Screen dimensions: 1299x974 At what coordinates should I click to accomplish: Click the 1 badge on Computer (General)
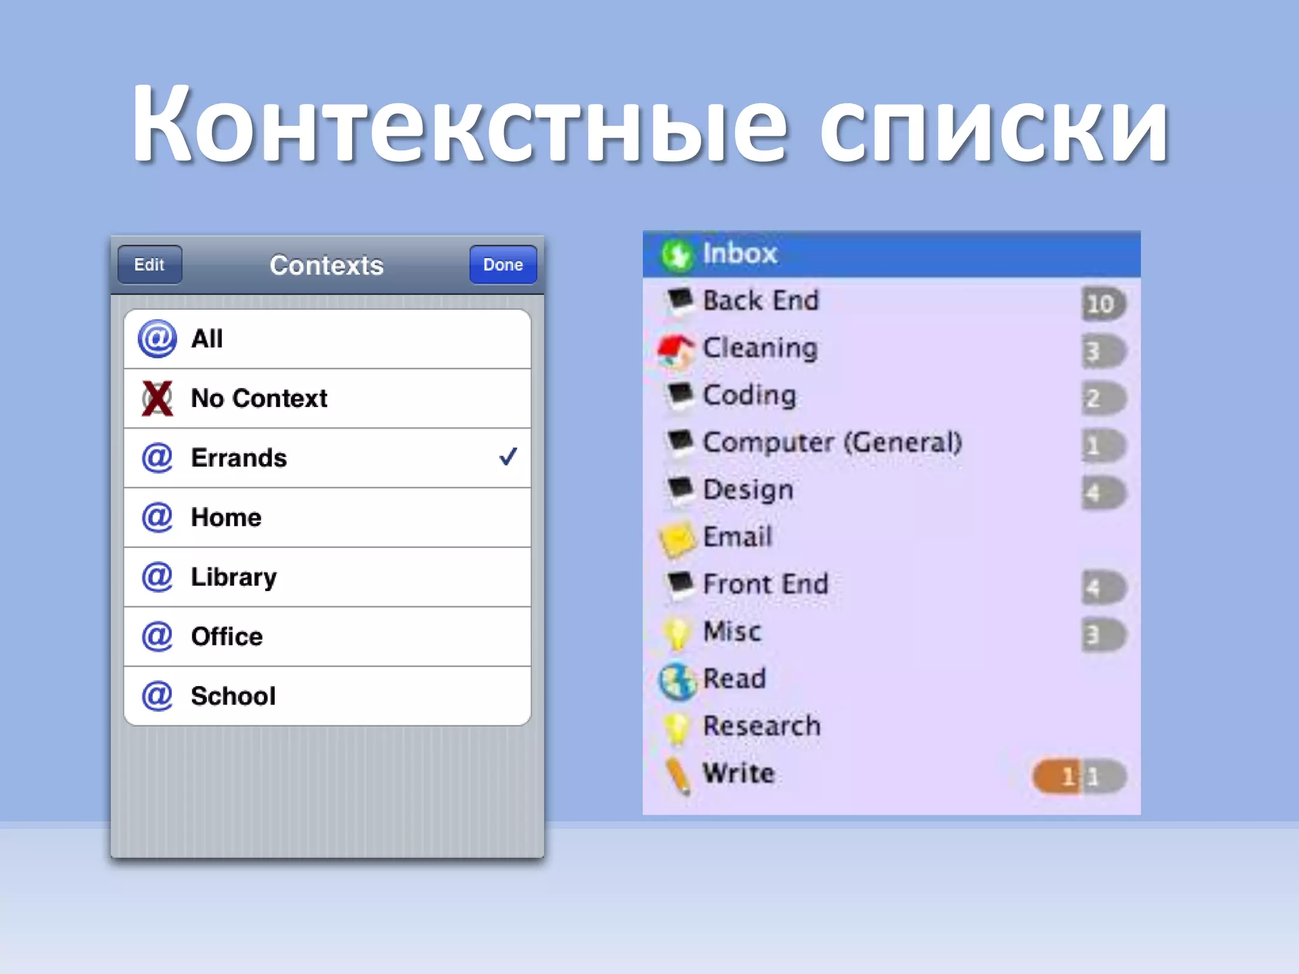coord(1104,446)
